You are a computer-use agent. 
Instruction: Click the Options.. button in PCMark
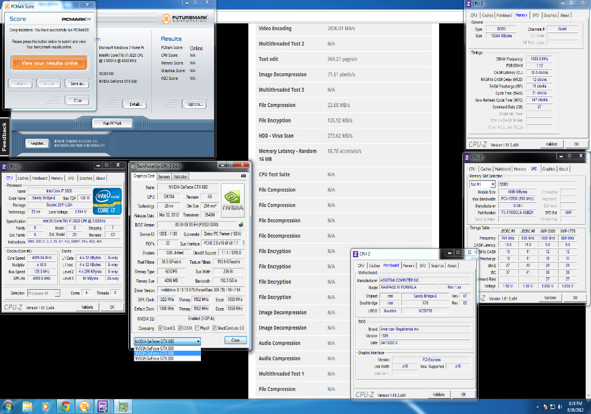(x=195, y=105)
